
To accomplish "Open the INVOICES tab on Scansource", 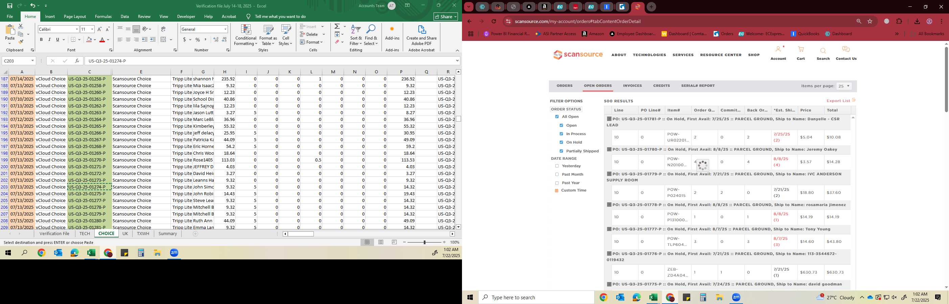I will coord(632,86).
